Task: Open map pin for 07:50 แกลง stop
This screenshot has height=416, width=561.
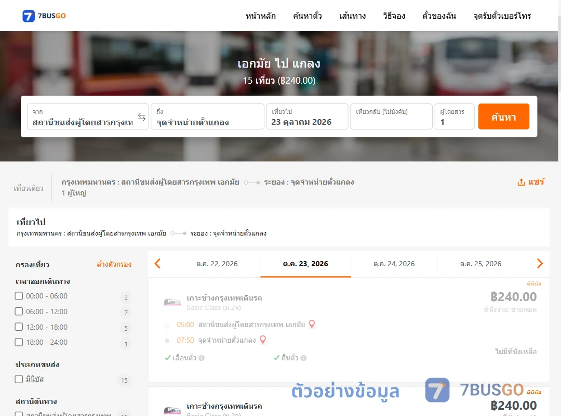Action: pos(263,340)
